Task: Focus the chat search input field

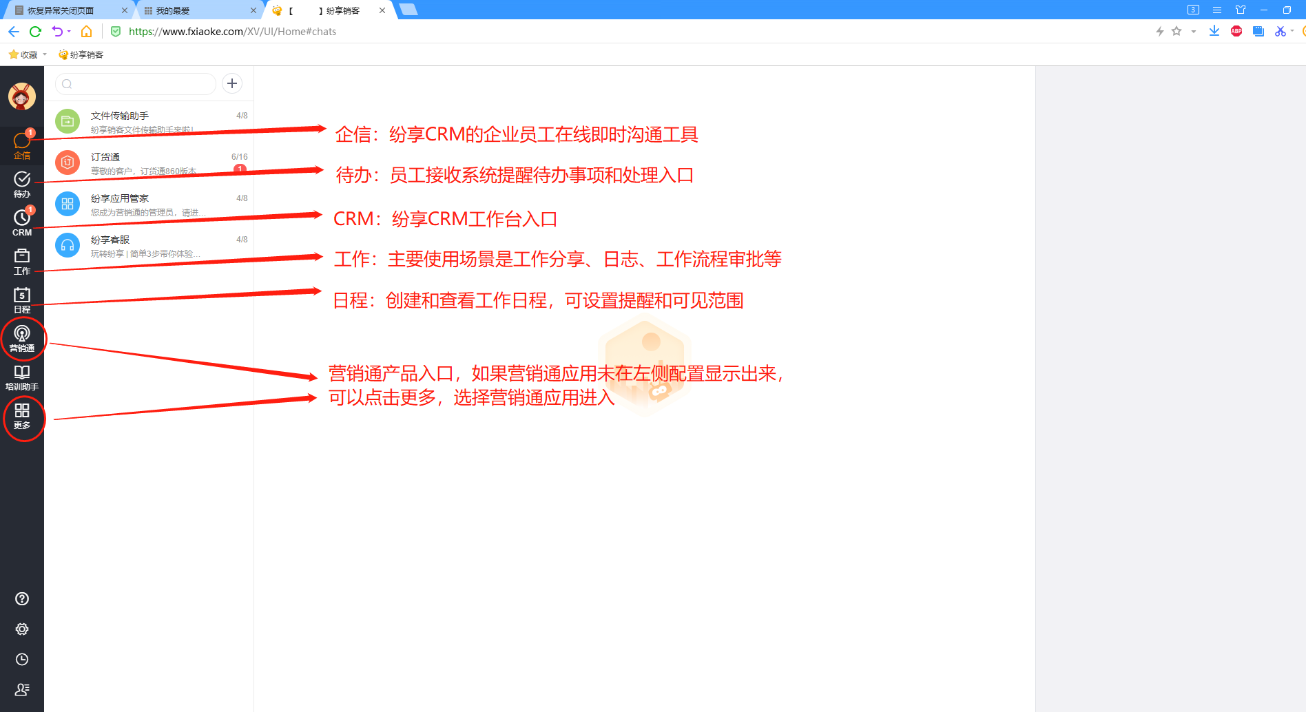Action: [x=136, y=84]
